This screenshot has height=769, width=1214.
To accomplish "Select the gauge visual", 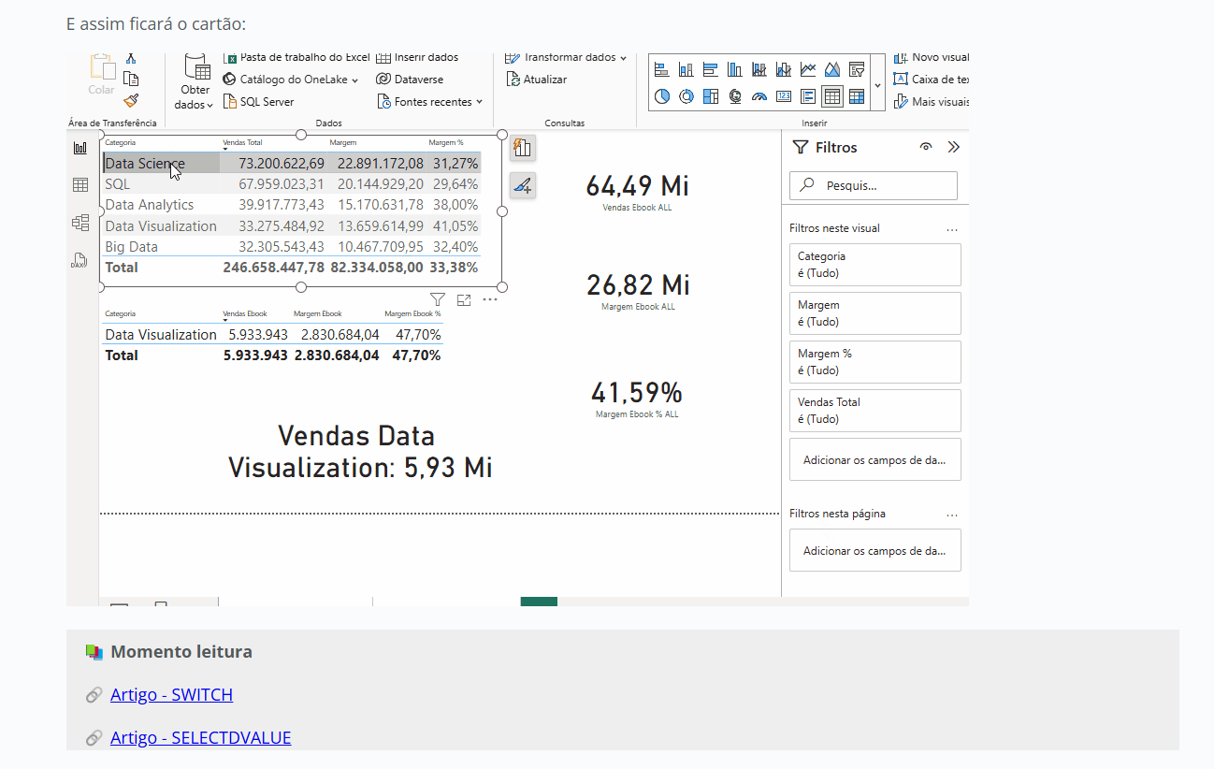I will coord(759,95).
